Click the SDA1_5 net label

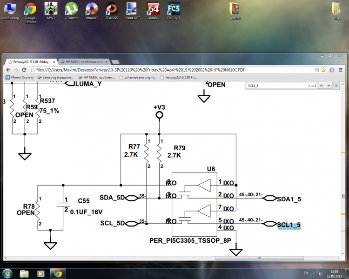[x=289, y=199]
